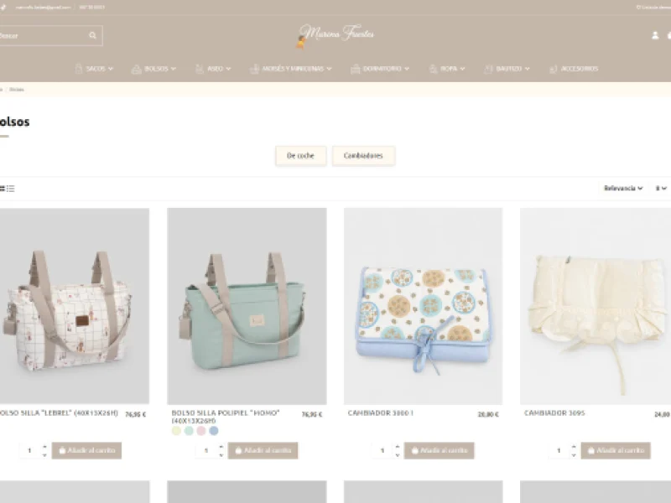Click quantity field for Cambiador 3095
Screen dimensions: 671x503
[x=559, y=450]
